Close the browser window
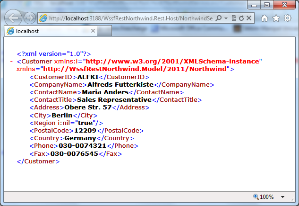This screenshot has width=299, height=206. tap(284, 5)
